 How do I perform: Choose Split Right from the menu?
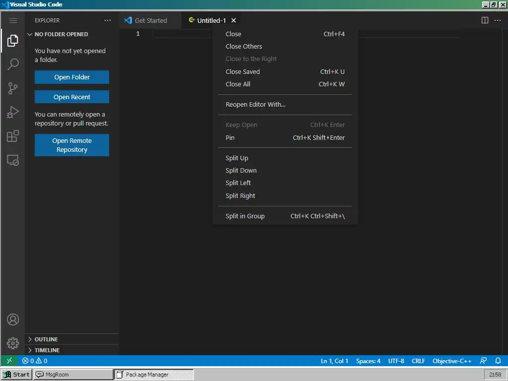pos(285,195)
